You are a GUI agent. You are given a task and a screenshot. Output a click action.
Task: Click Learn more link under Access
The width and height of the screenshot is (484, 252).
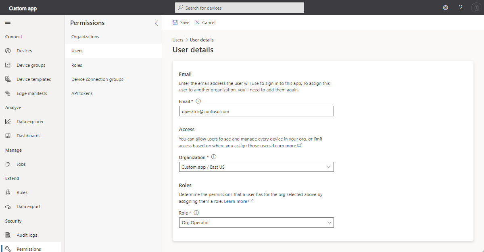coord(284,146)
